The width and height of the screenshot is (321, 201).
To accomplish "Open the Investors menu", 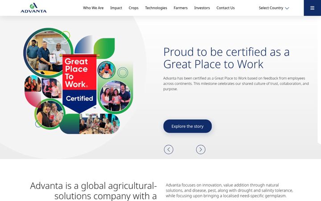I will click(202, 8).
